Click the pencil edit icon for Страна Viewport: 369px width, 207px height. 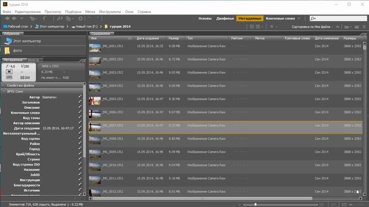click(x=80, y=159)
